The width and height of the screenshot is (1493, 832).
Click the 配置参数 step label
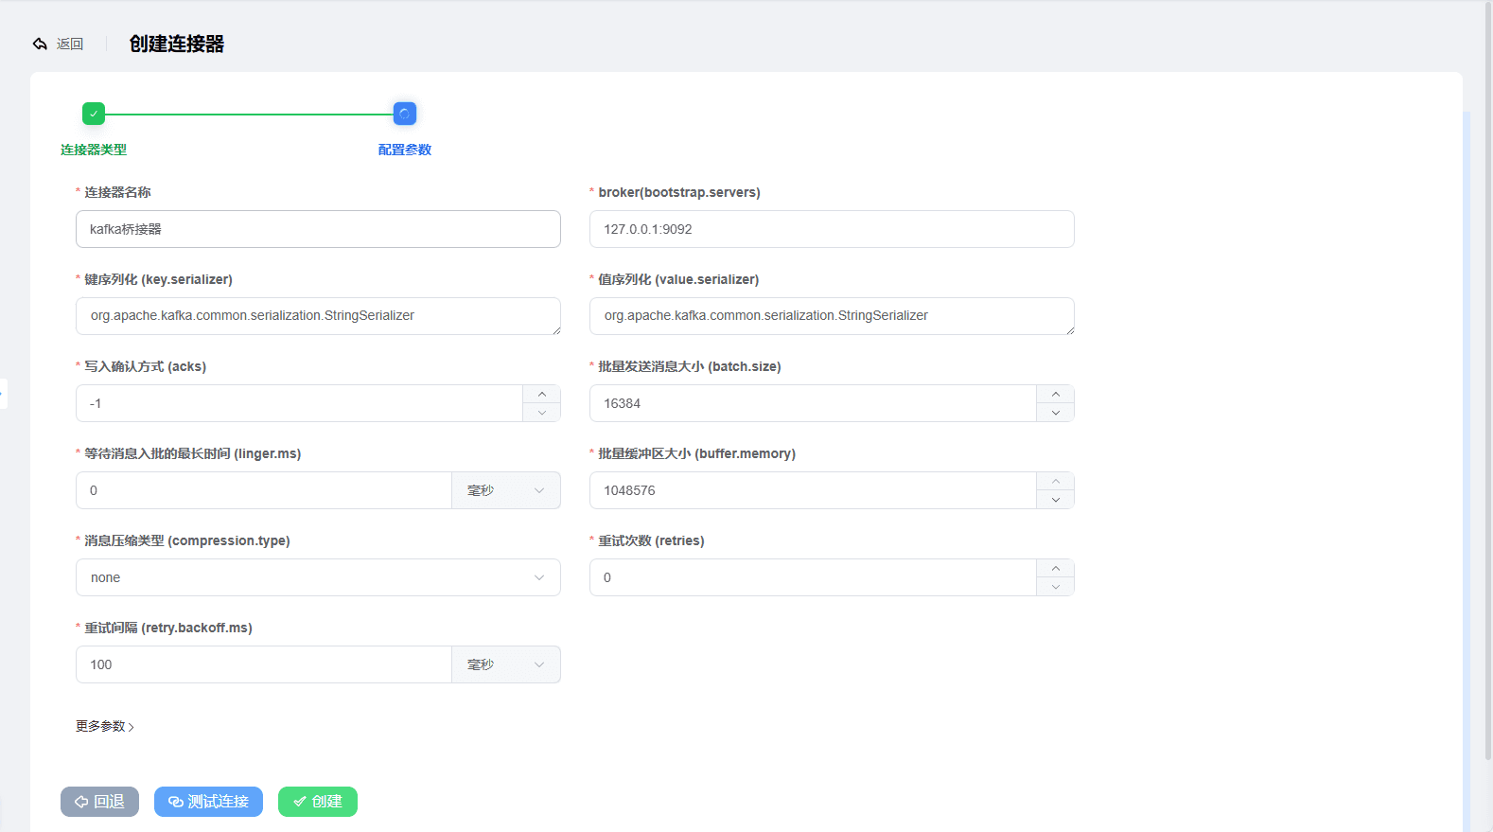(x=405, y=150)
